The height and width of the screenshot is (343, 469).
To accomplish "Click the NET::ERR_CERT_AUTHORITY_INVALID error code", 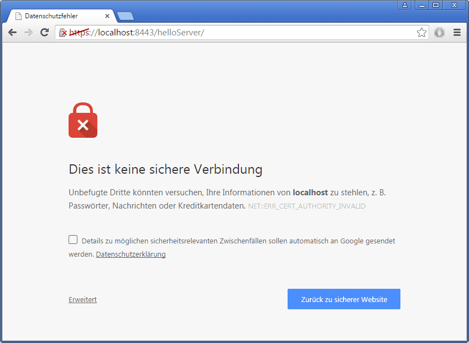I will (306, 206).
